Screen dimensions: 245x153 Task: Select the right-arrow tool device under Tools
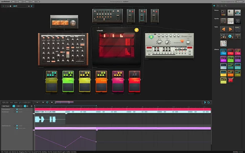(x=230, y=29)
